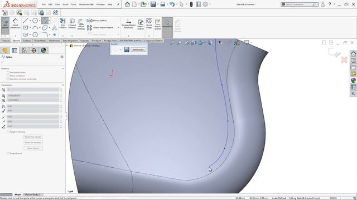Screen dimensions: 357x200
Task: Click the Rebuild traffic light icon
Action: [191, 4]
